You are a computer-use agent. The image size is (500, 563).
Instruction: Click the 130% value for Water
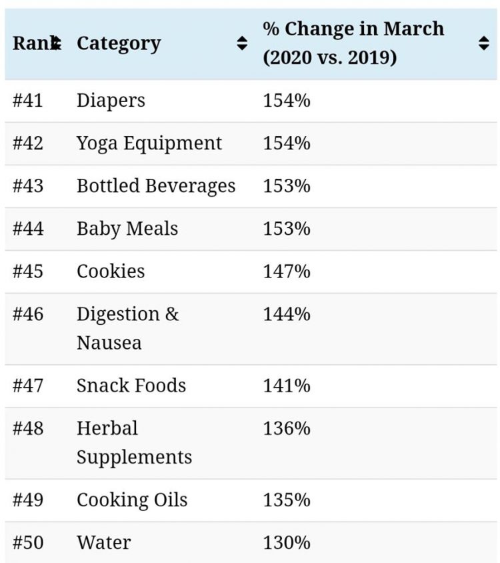pos(287,543)
